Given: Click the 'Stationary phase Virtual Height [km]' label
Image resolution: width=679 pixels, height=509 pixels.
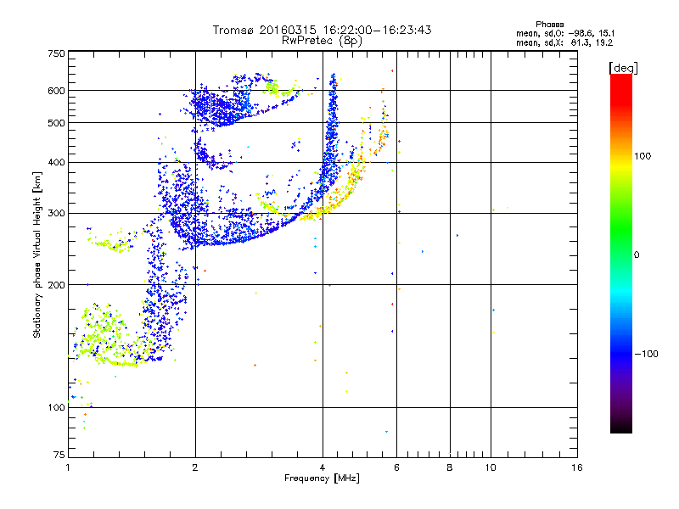Looking at the screenshot, I should (x=36, y=255).
